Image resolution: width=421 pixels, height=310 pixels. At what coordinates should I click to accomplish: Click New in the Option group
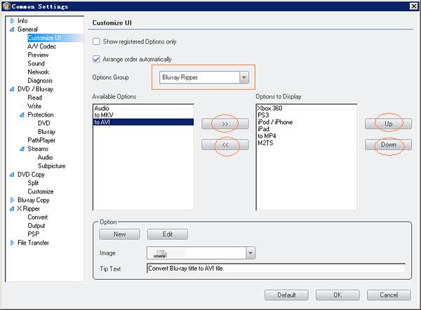(119, 234)
